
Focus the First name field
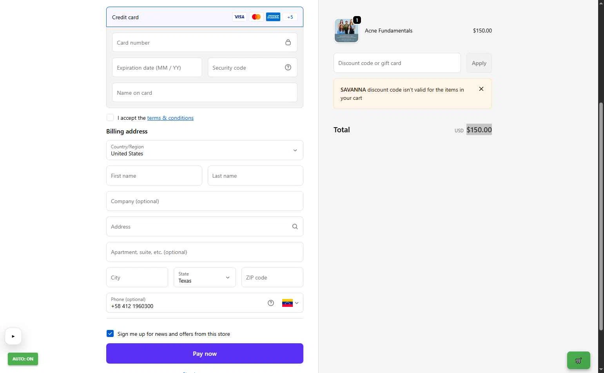[154, 176]
